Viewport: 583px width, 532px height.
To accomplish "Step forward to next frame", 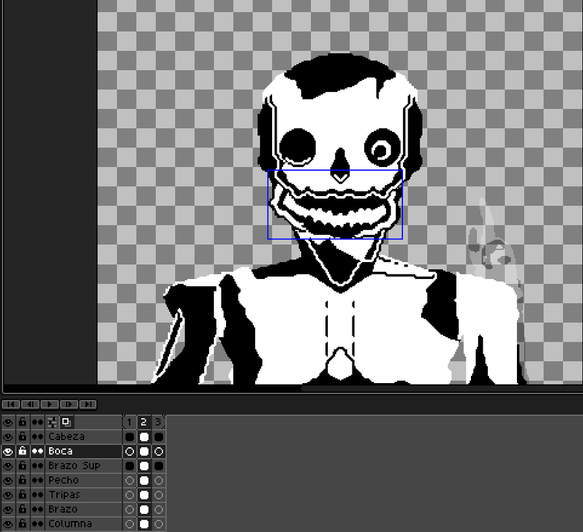I will click(69, 405).
